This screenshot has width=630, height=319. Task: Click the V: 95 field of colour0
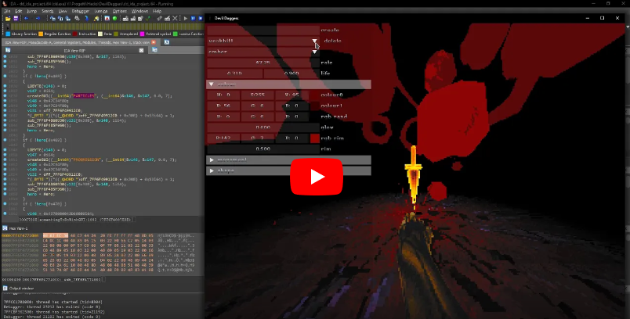(291, 95)
